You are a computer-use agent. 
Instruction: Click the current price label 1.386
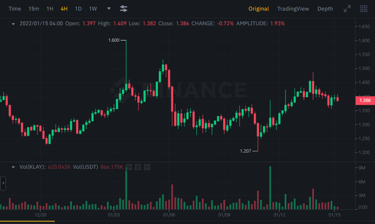coord(365,100)
